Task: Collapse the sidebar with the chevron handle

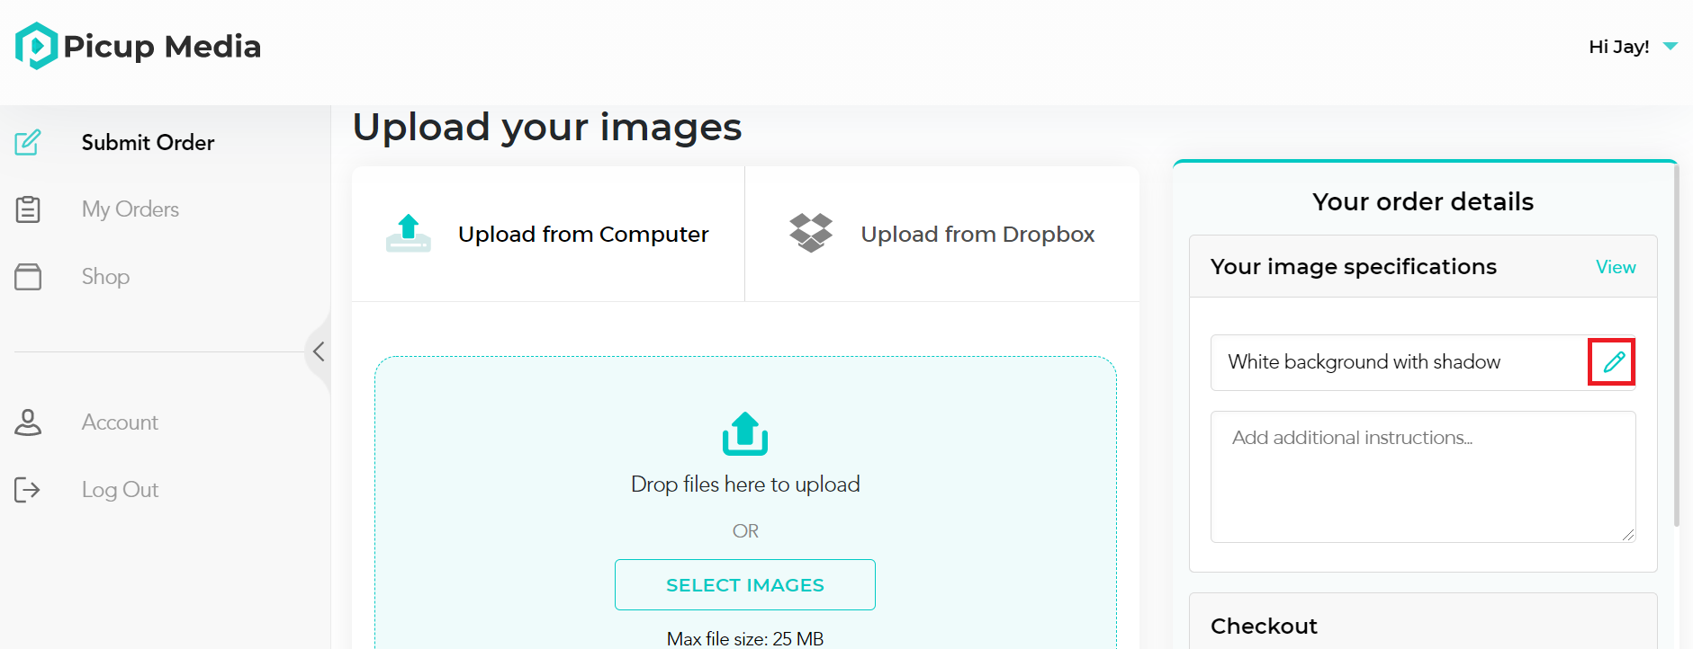Action: coord(319,351)
